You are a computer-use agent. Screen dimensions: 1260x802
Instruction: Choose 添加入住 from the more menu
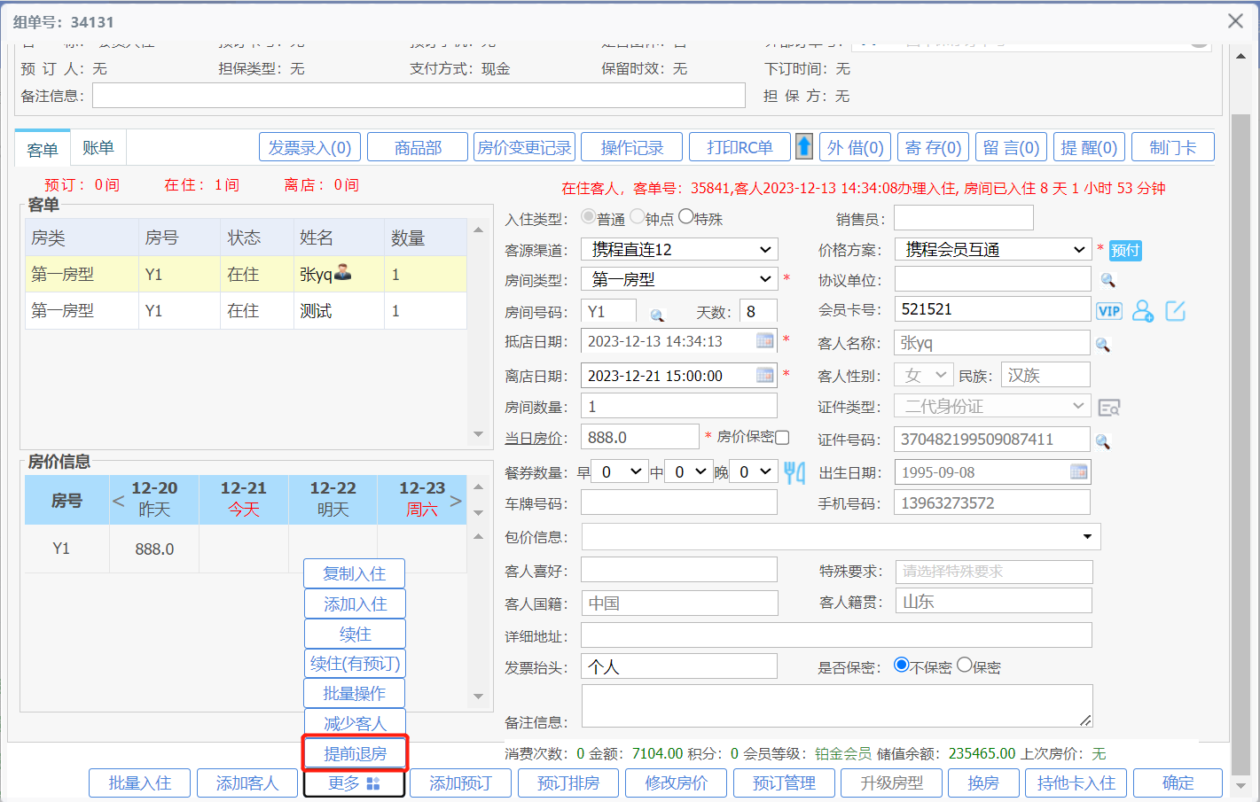(355, 603)
